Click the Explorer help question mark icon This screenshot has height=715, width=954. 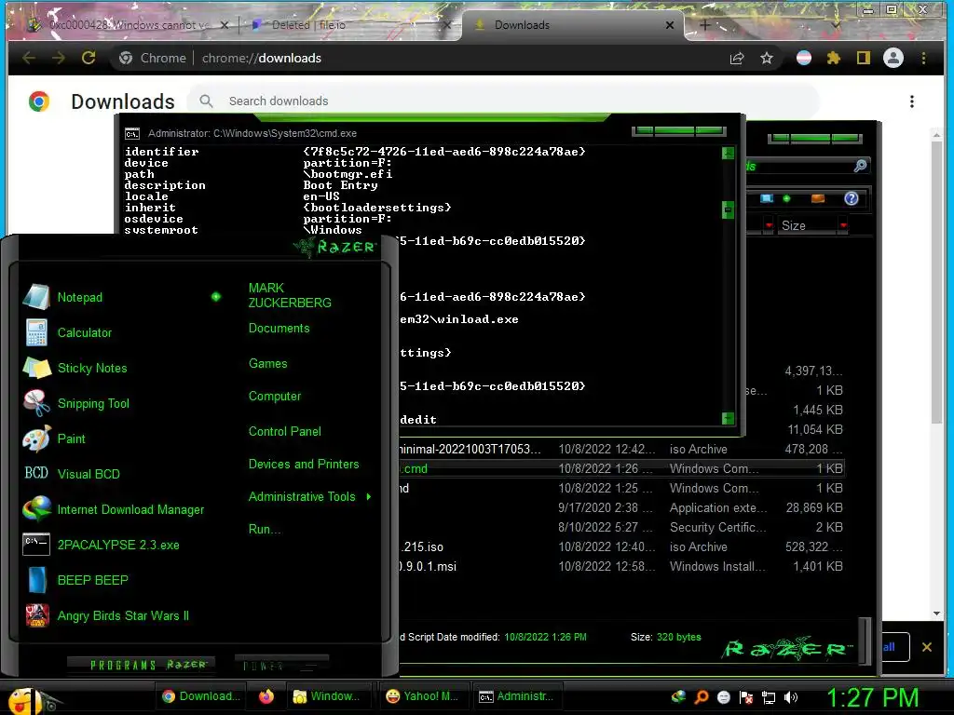coord(852,198)
